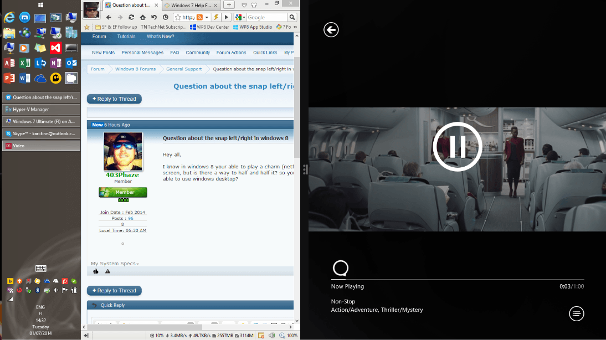This screenshot has height=340, width=606.
Task: Switch to Hyper-V Manager window
Action: (42, 109)
